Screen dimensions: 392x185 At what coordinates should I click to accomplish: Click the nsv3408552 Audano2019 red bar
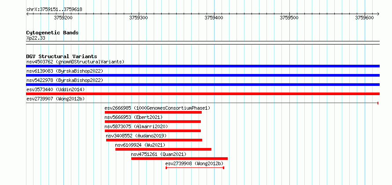[x=154, y=140]
